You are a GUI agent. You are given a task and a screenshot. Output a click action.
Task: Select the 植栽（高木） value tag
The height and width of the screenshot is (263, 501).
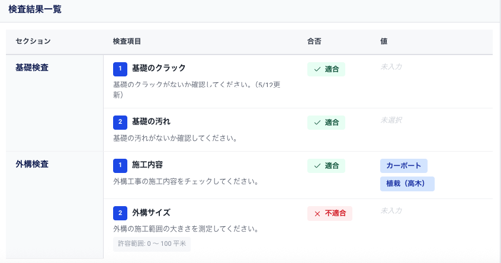(x=407, y=184)
